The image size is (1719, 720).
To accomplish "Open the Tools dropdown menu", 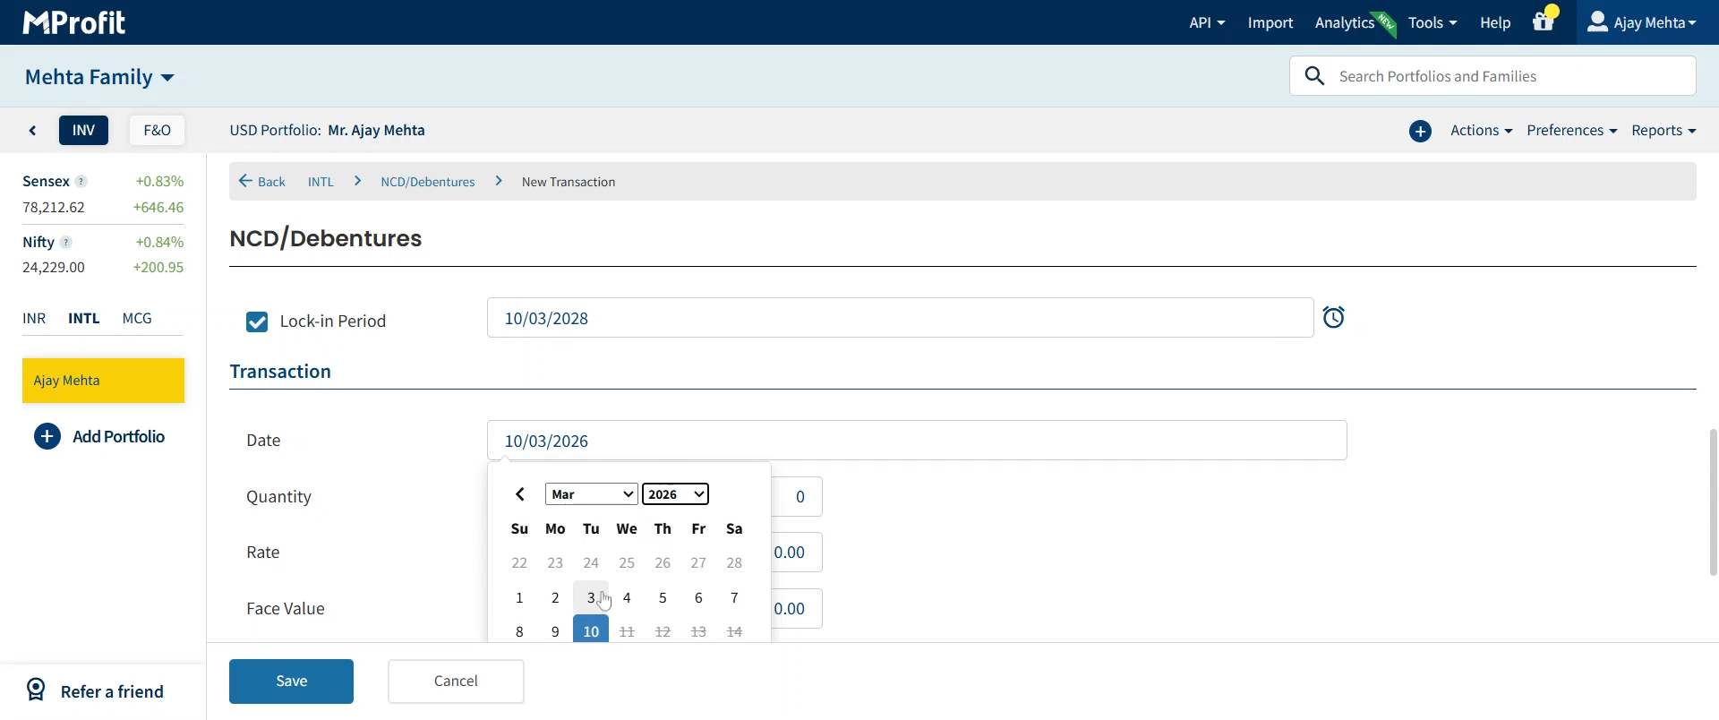I will (x=1432, y=22).
